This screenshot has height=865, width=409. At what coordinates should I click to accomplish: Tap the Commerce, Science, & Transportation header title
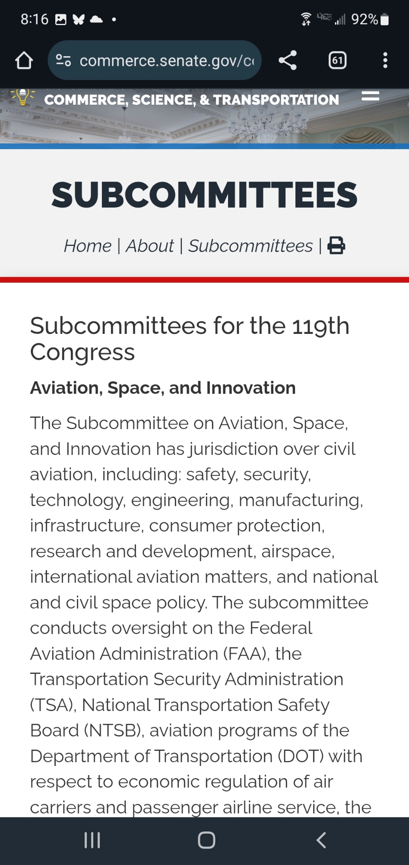191,100
